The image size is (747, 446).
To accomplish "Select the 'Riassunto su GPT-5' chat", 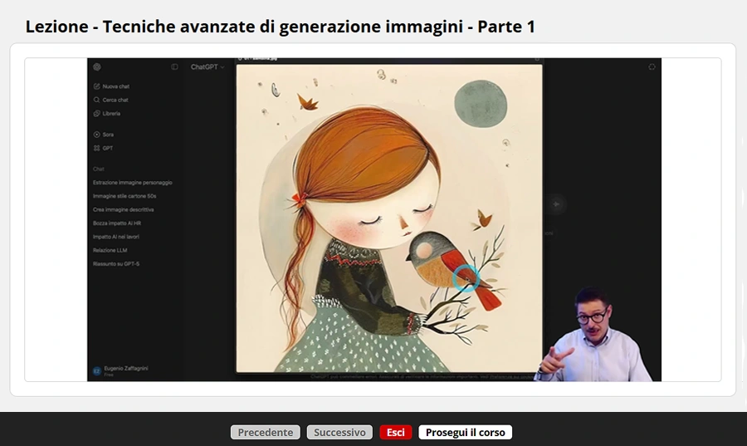I will [x=116, y=263].
